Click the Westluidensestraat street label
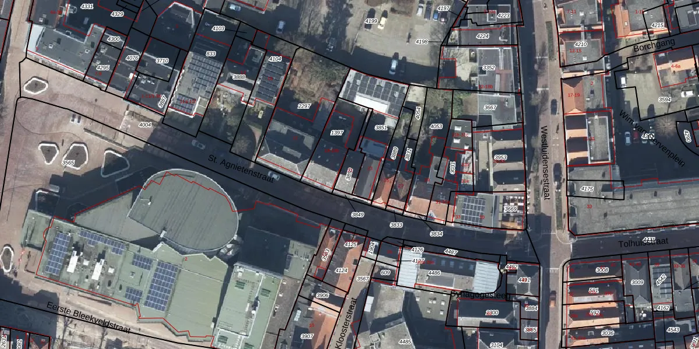 tap(545, 163)
